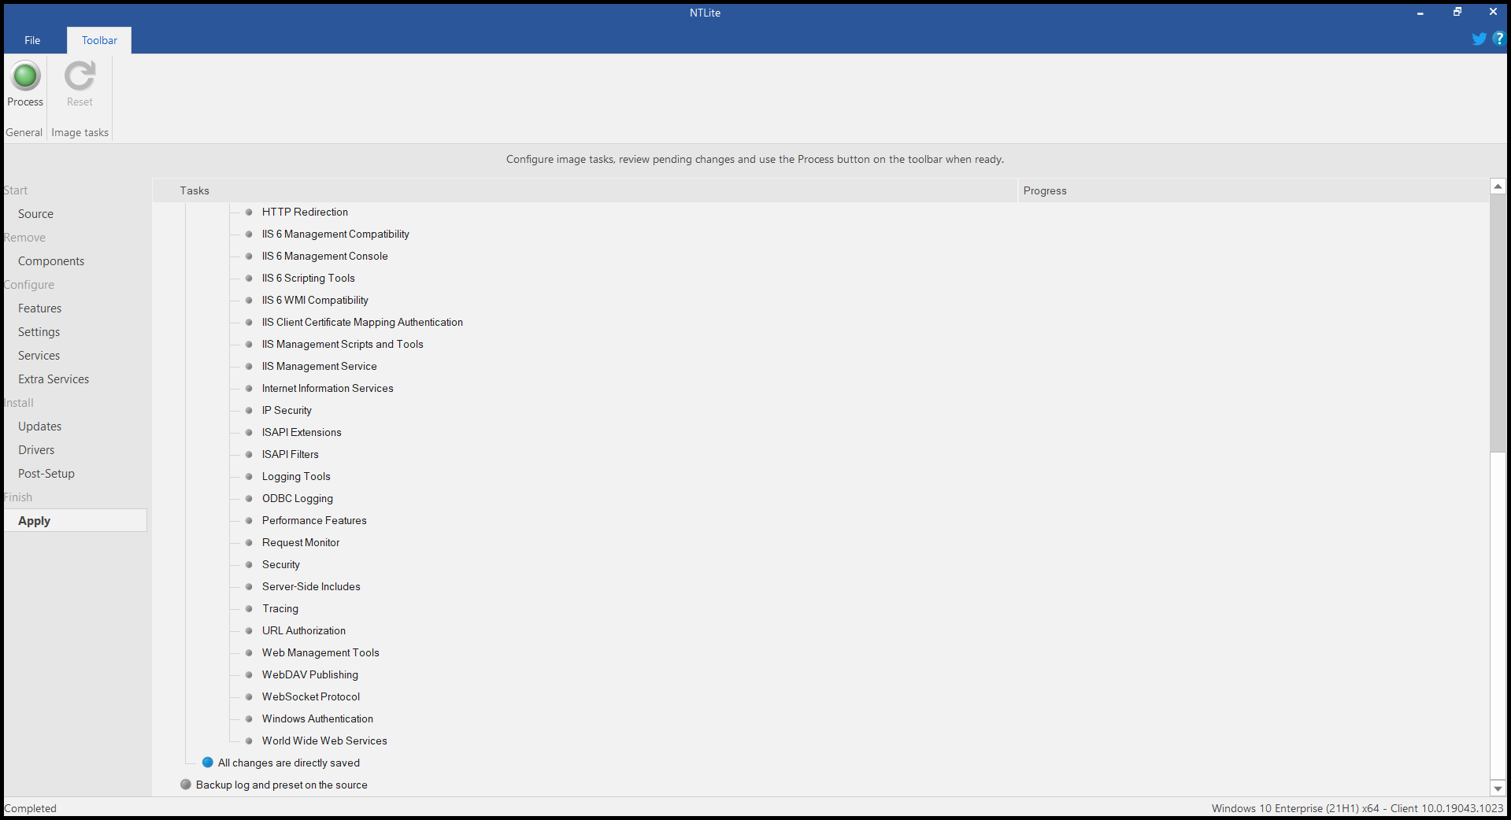Image resolution: width=1511 pixels, height=820 pixels.
Task: Select IIS 6 Scripting Tools row
Action: point(309,278)
